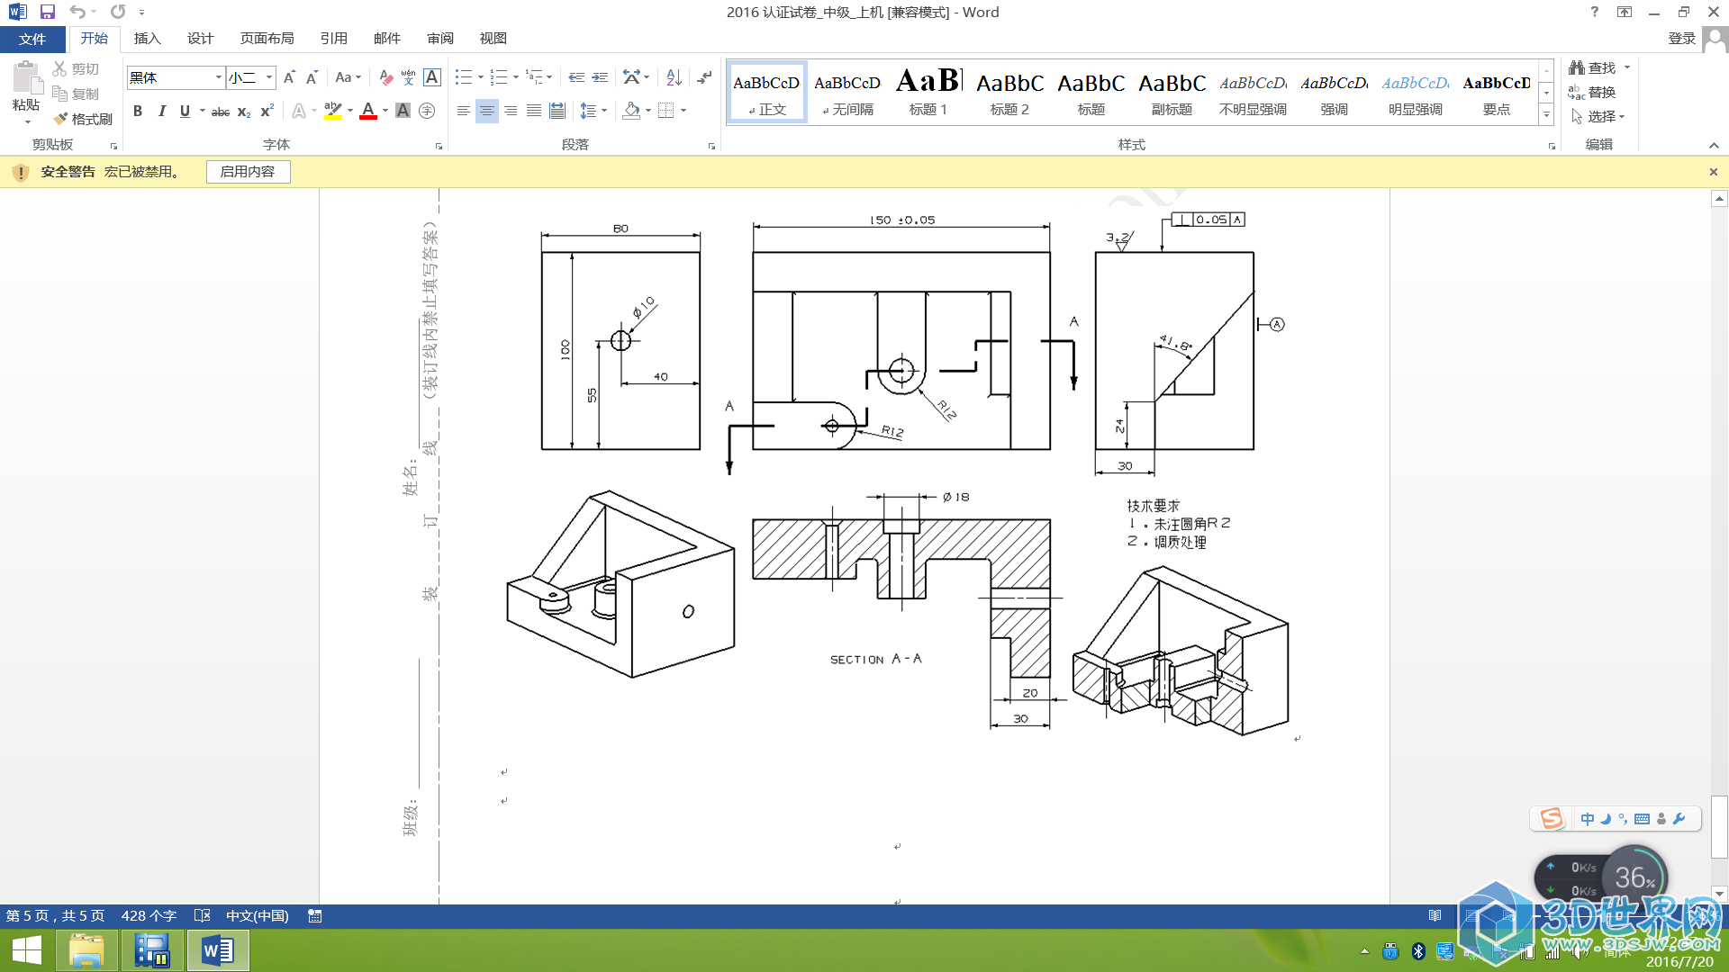Expand the styles gallery more button
The height and width of the screenshot is (972, 1729).
click(x=1546, y=115)
